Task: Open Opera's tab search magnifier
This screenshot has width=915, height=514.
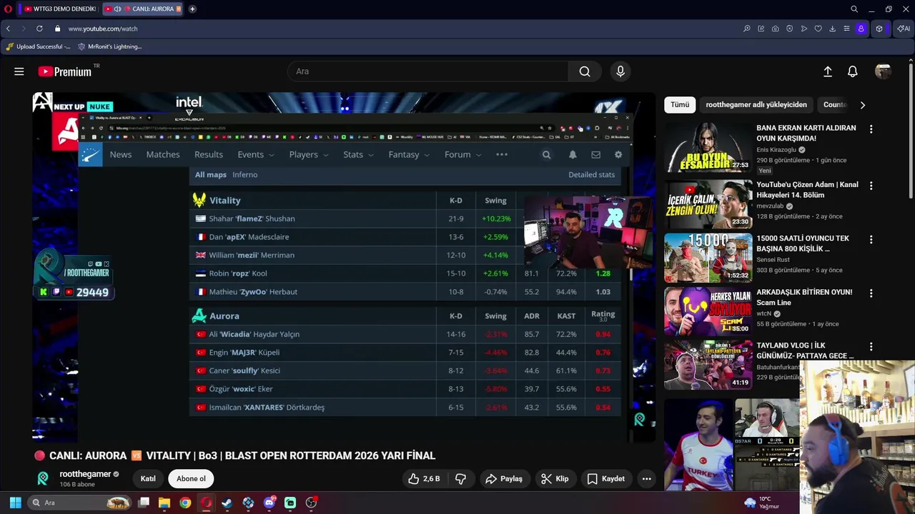Action: pyautogui.click(x=854, y=9)
